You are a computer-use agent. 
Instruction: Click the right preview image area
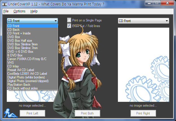tap(144, 65)
